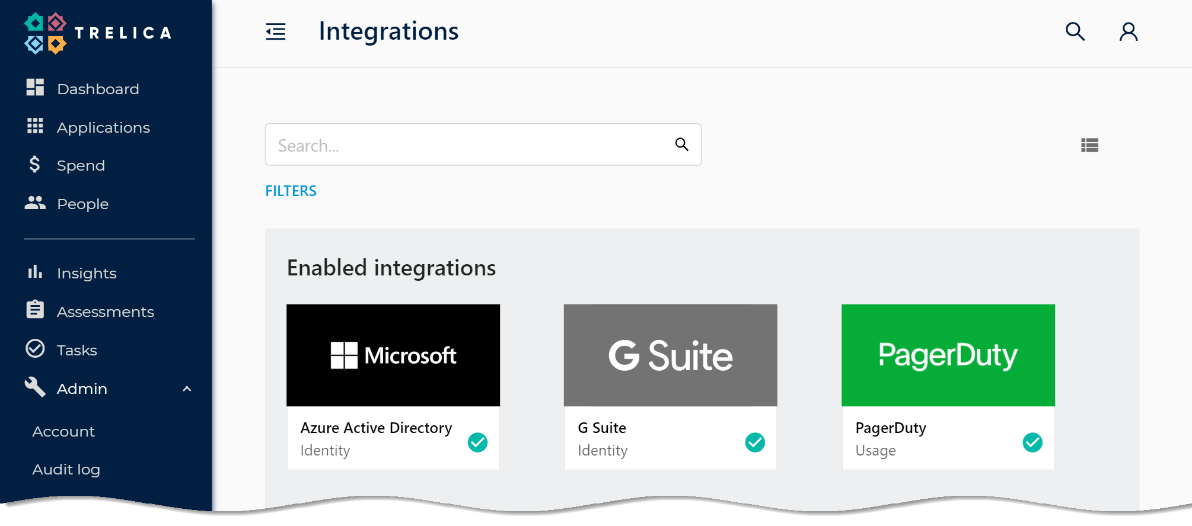Viewport: 1192px width, 526px height.
Task: Click the Insights bar chart icon
Action: pos(35,271)
